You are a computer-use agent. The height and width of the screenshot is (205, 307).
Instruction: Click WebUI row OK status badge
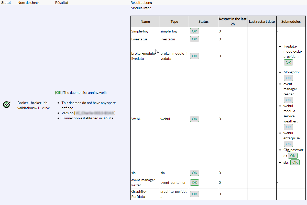coord(194,119)
